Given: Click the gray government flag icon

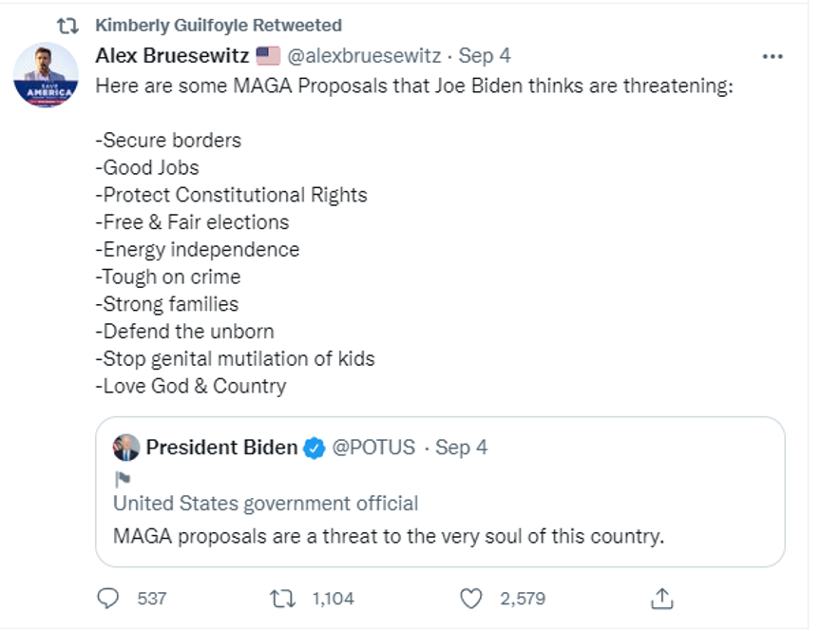Looking at the screenshot, I should (x=123, y=478).
